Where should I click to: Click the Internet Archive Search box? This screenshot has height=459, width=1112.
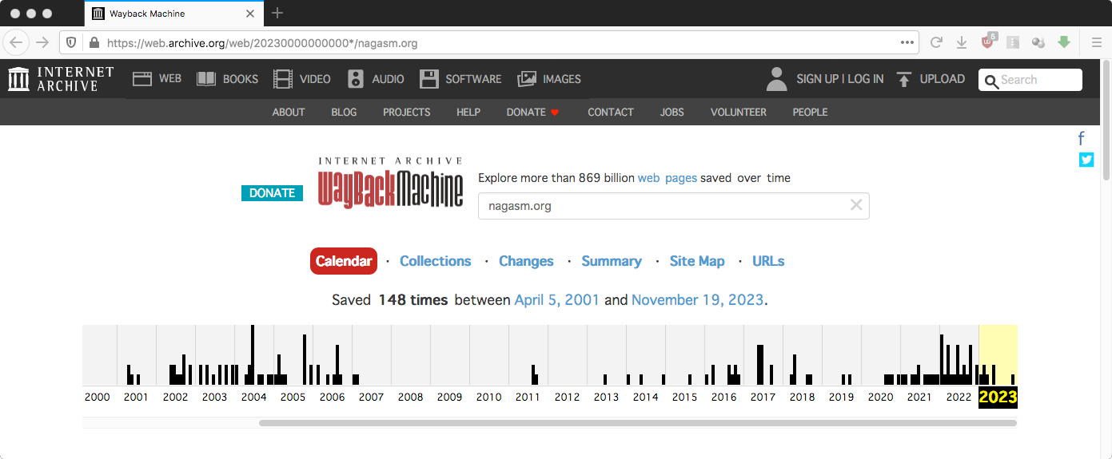coord(1030,80)
